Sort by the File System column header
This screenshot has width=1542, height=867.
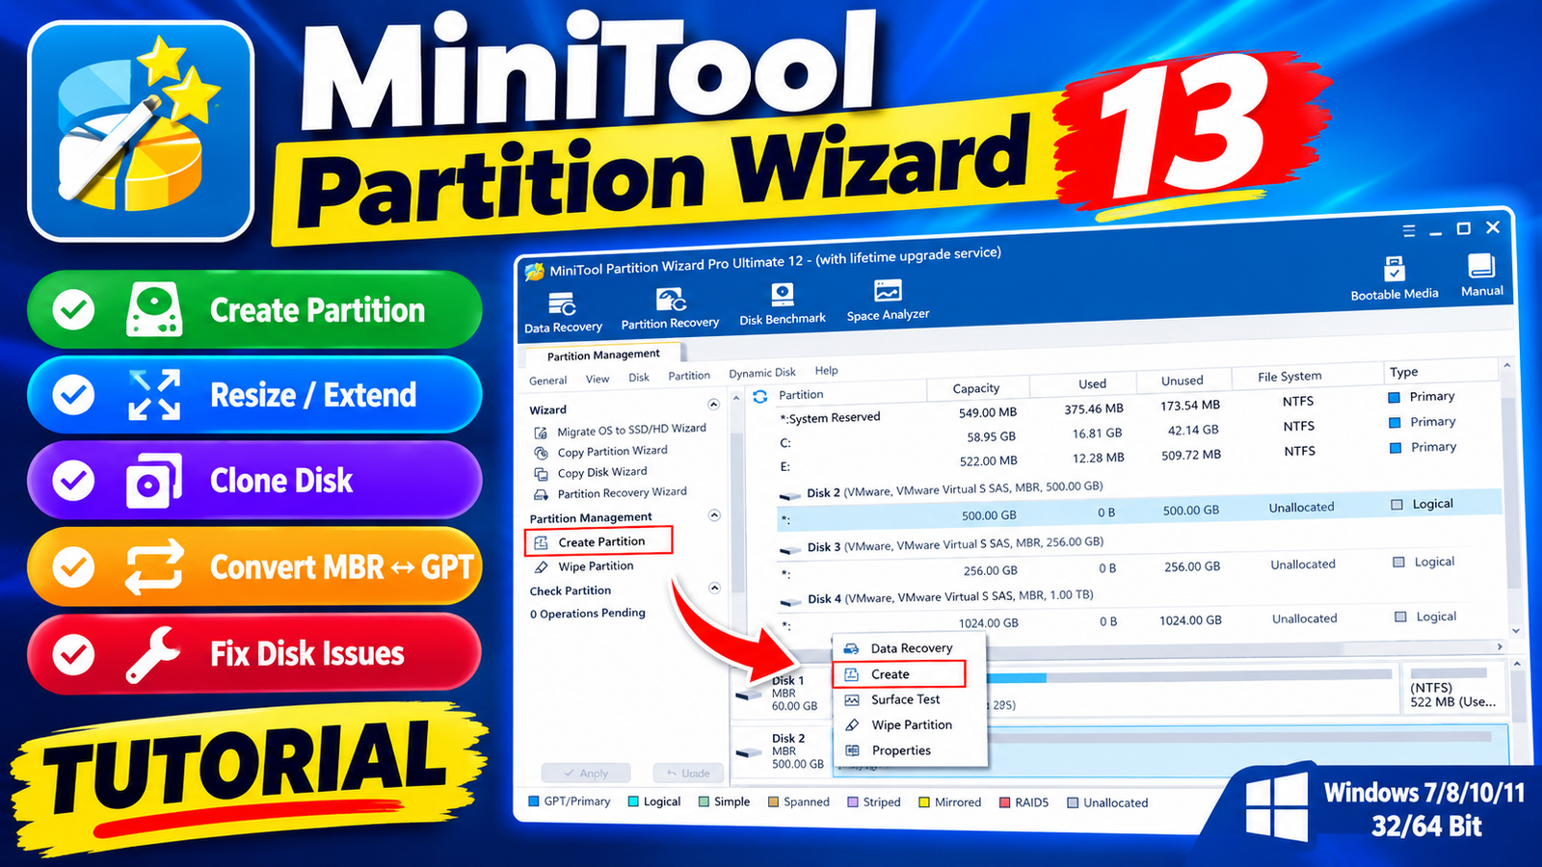1289,377
